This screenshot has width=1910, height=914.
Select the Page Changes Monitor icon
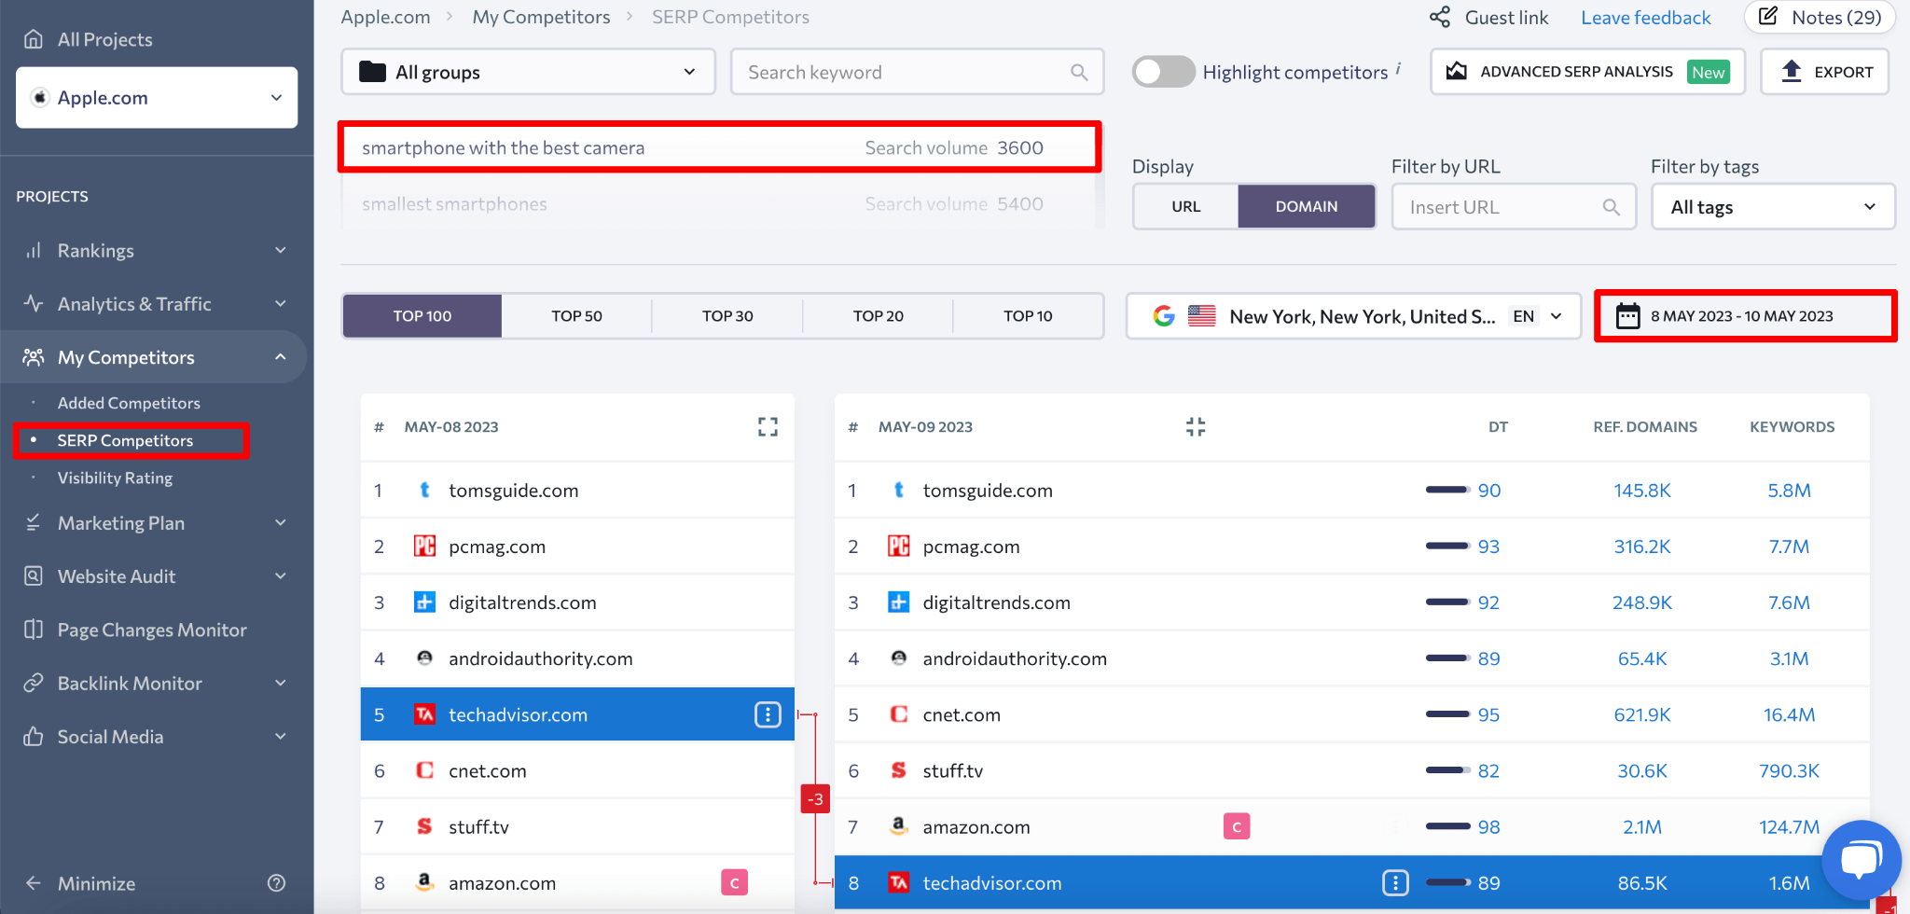click(34, 630)
